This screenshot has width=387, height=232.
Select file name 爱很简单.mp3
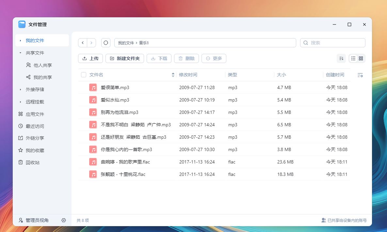pyautogui.click(x=115, y=87)
